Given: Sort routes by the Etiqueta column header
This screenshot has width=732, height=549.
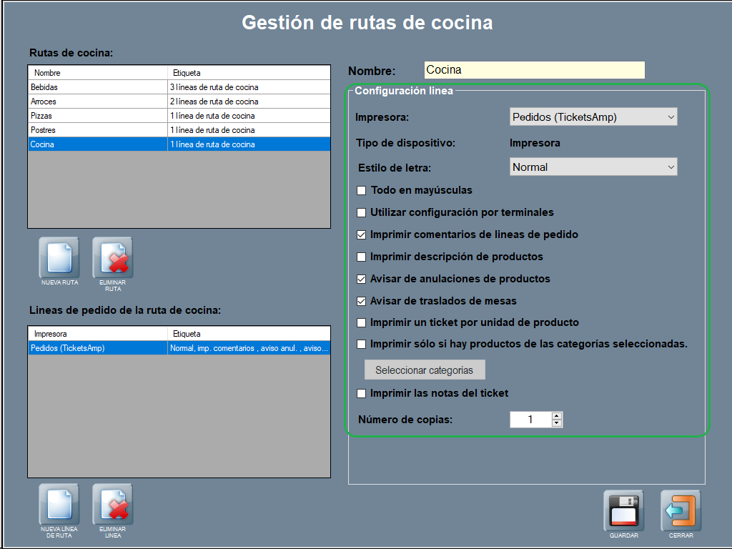Looking at the screenshot, I should click(249, 73).
